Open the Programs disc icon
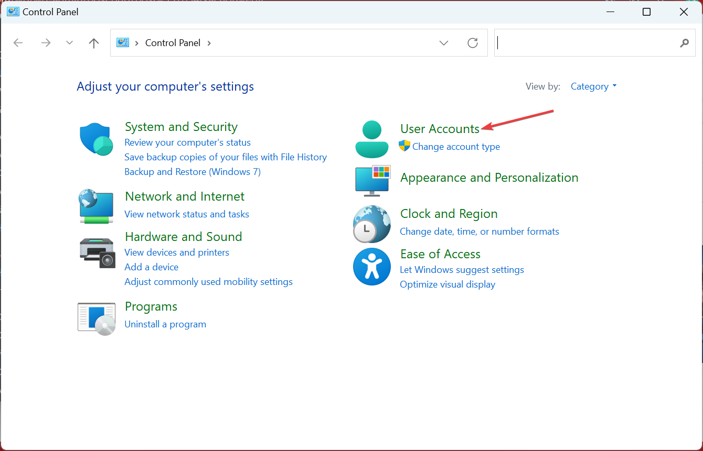 (x=97, y=318)
